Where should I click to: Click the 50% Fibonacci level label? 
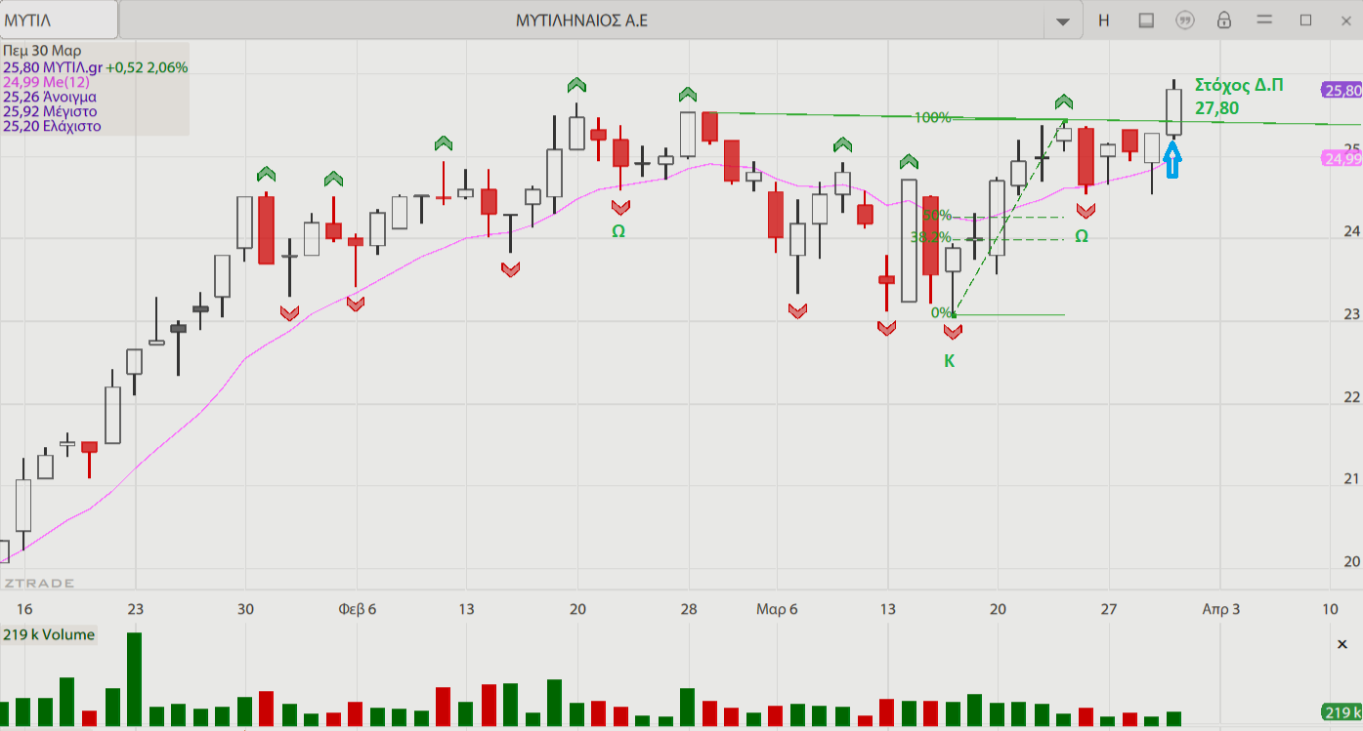tap(936, 215)
